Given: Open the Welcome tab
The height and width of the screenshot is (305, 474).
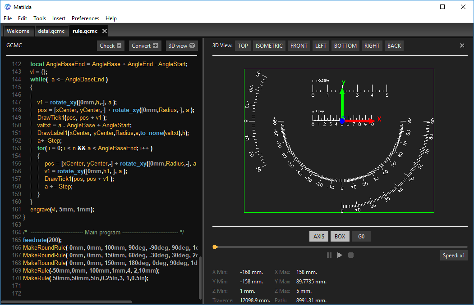Looking at the screenshot, I should pos(18,31).
